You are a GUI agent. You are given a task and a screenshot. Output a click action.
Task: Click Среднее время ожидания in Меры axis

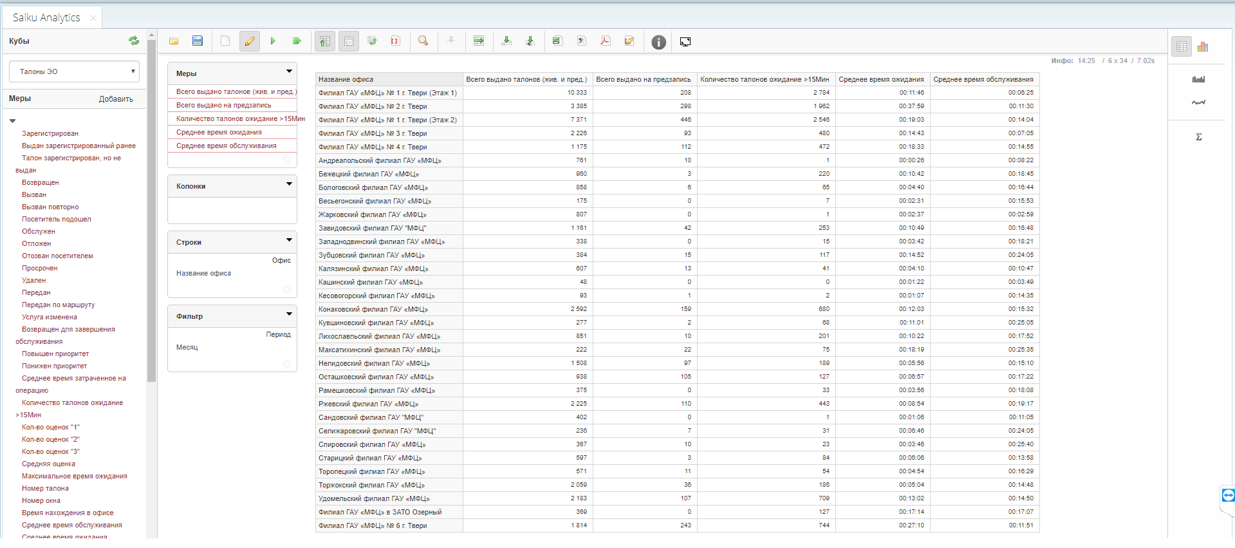tap(219, 132)
